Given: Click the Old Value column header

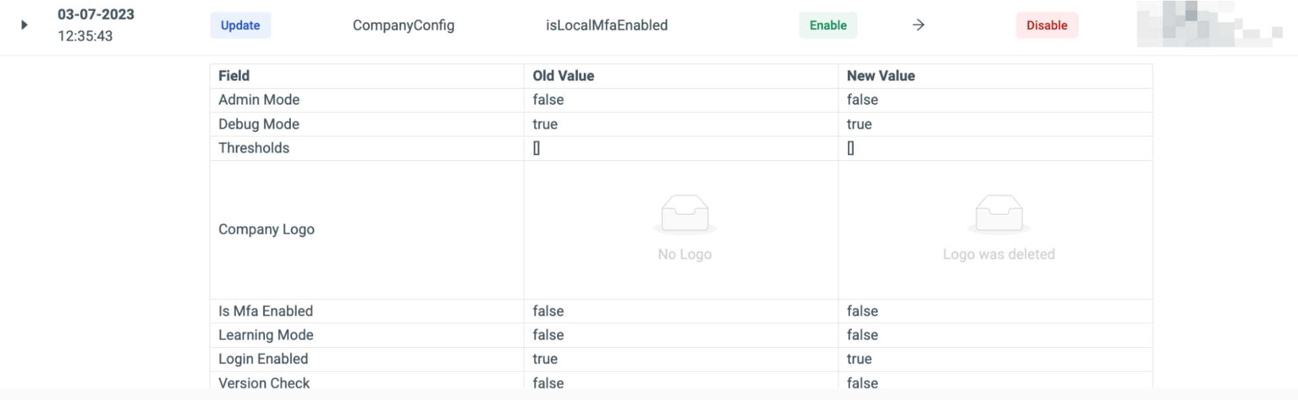Looking at the screenshot, I should (563, 76).
